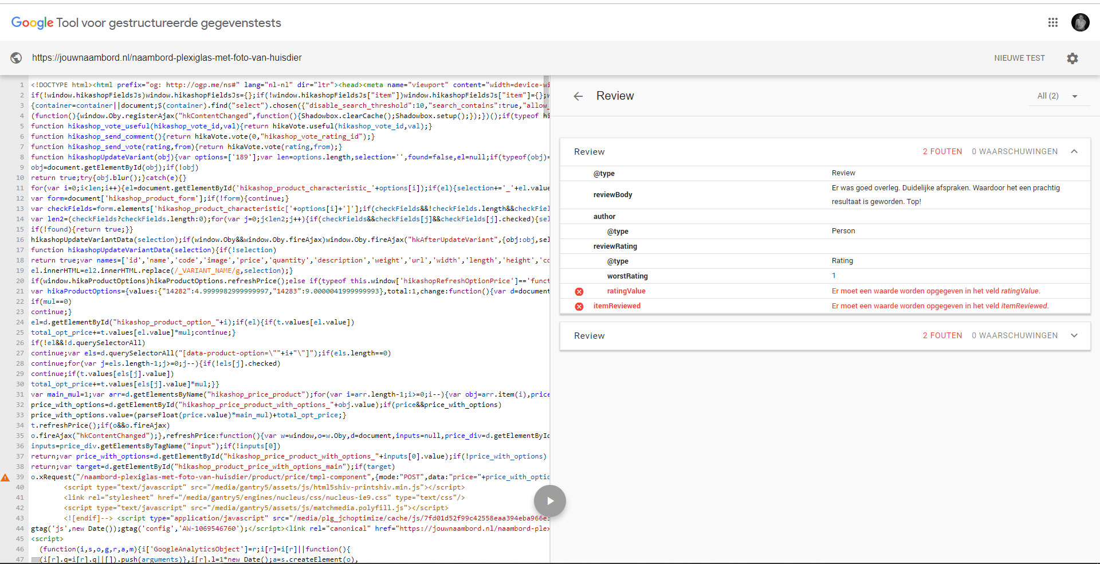The height and width of the screenshot is (564, 1100).
Task: Click the worstRating value 1
Action: 834,276
